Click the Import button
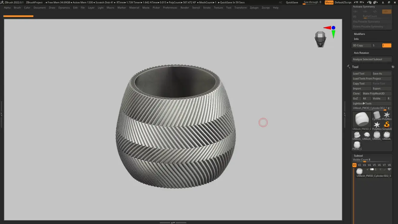The width and height of the screenshot is (398, 224). [362, 89]
